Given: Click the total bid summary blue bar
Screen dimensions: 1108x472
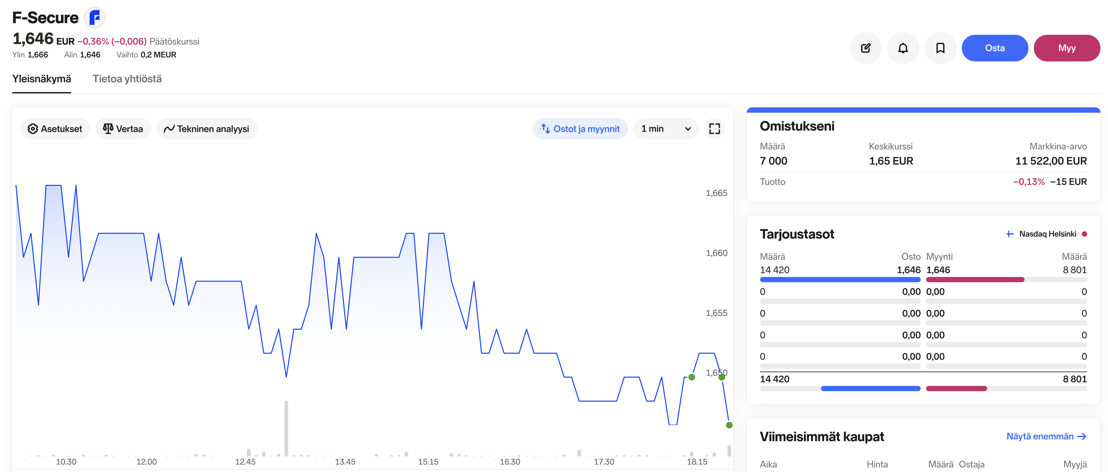Looking at the screenshot, I should coord(871,389).
